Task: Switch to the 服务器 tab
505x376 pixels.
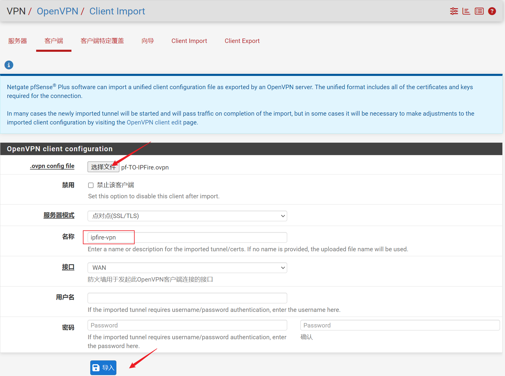Action: pyautogui.click(x=18, y=41)
